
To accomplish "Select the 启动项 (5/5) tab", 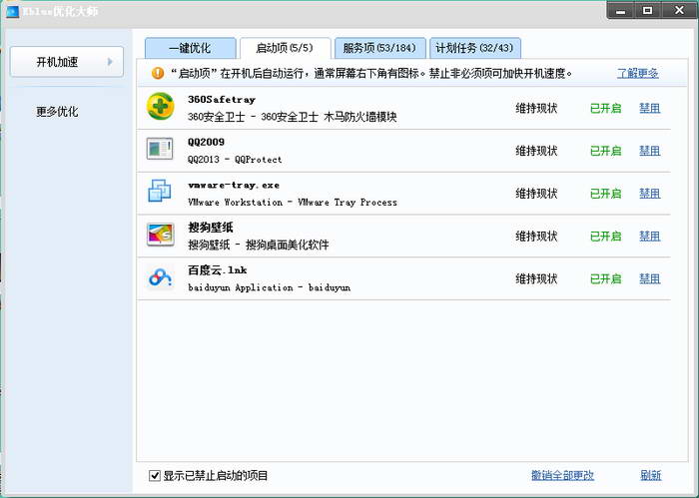I will pyautogui.click(x=285, y=48).
